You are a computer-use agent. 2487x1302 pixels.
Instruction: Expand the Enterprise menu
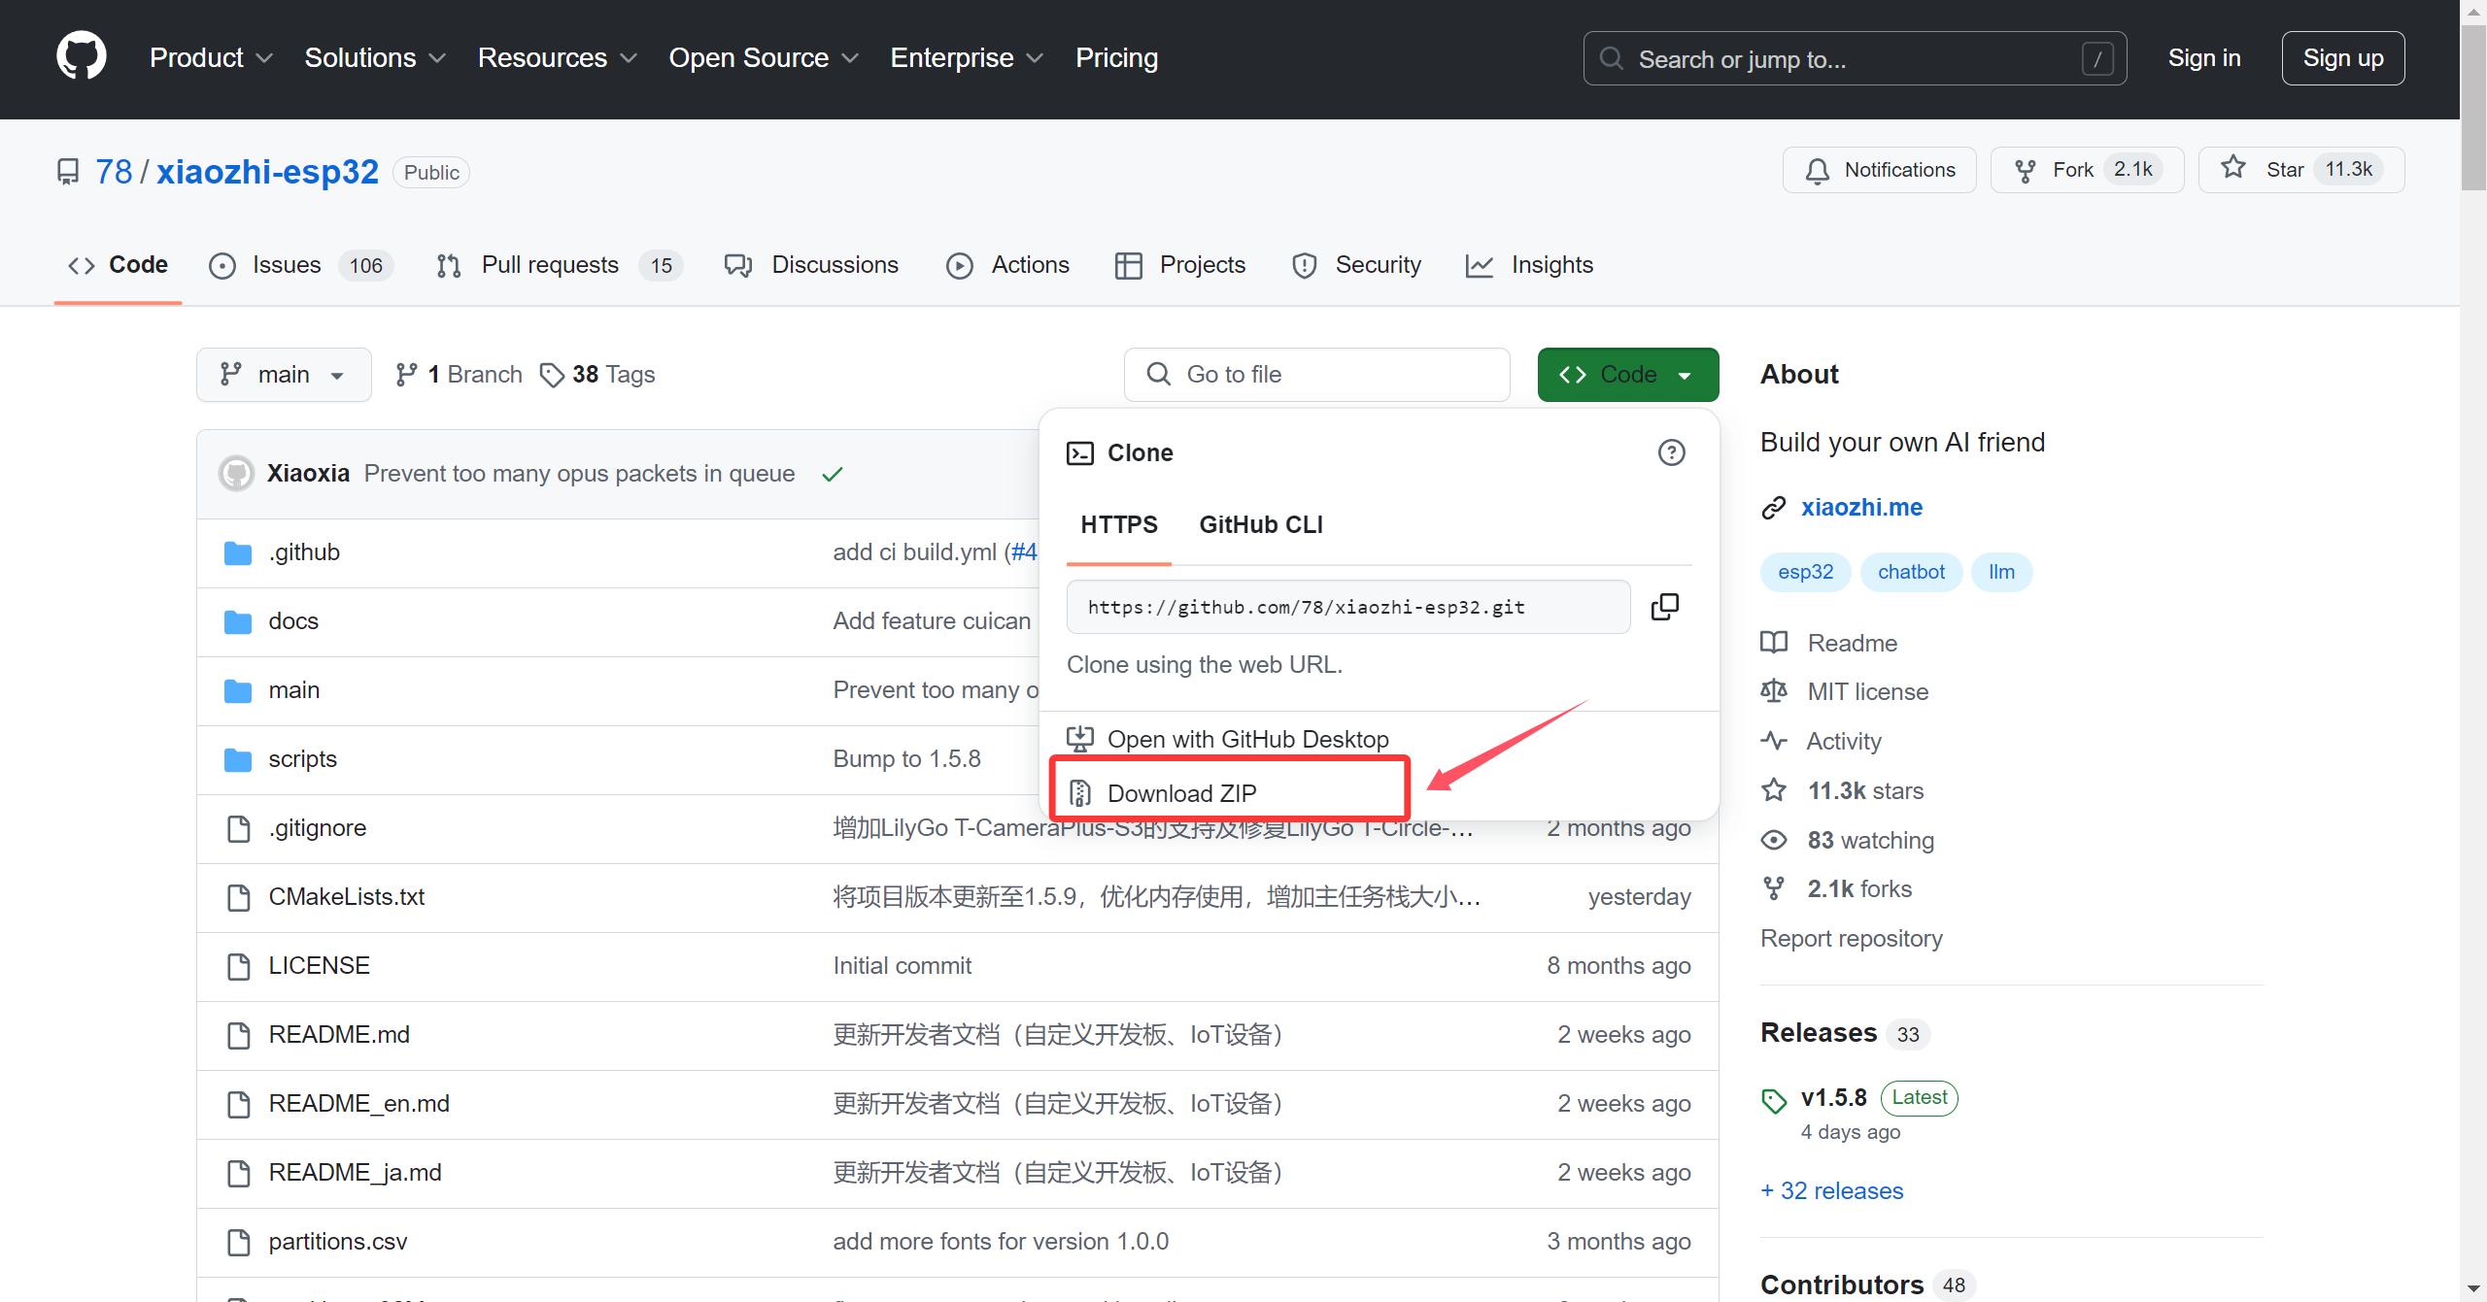(967, 58)
